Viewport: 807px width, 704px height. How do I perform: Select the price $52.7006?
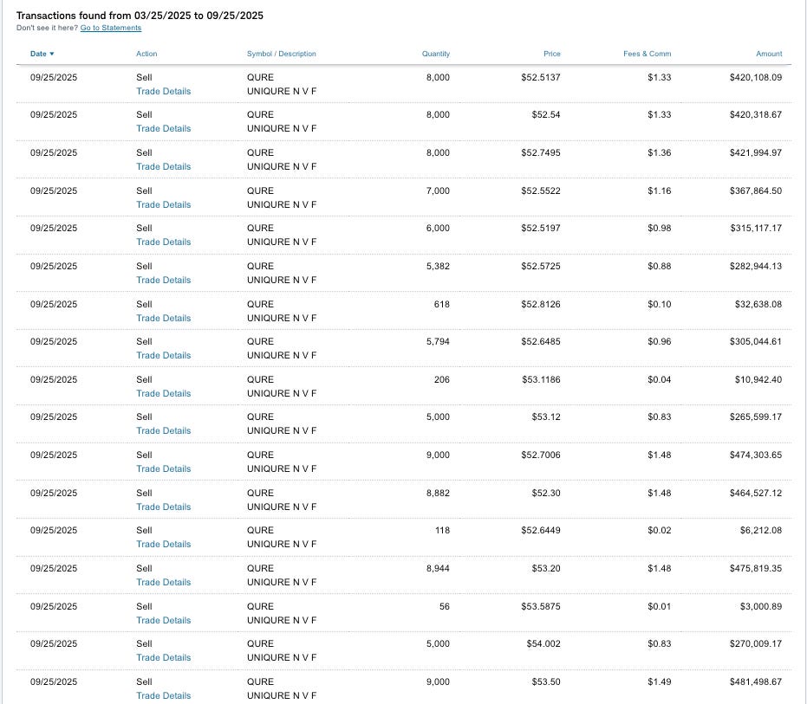click(x=540, y=455)
